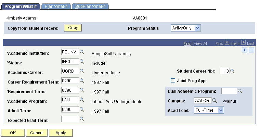Click the Academic Career lookup magnifier
This screenshot has height=138, width=260.
pyautogui.click(x=82, y=72)
